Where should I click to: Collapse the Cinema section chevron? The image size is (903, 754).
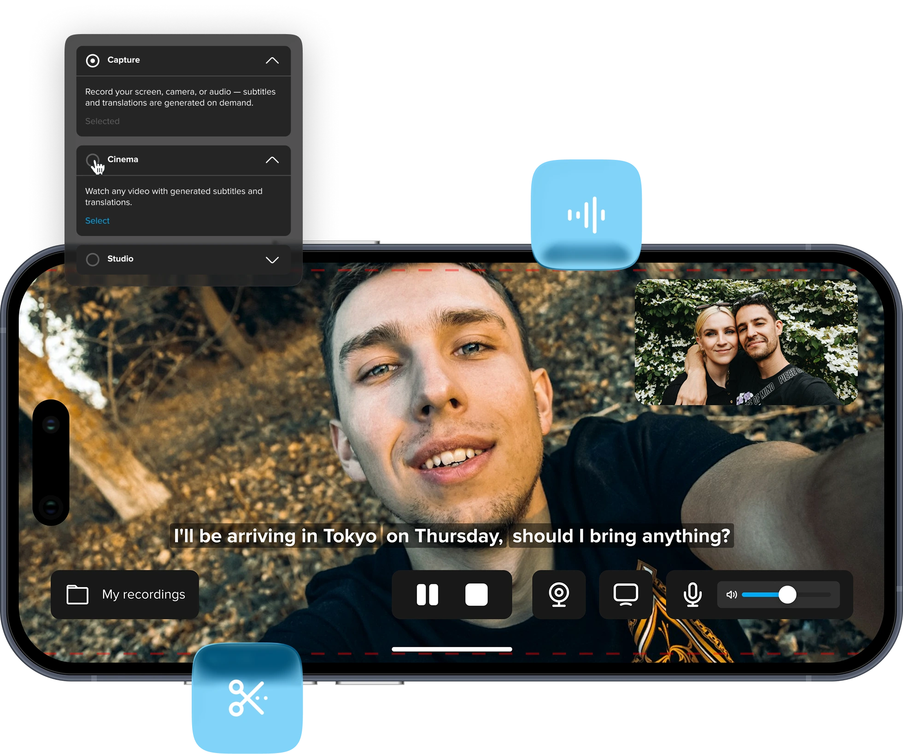[x=272, y=160]
